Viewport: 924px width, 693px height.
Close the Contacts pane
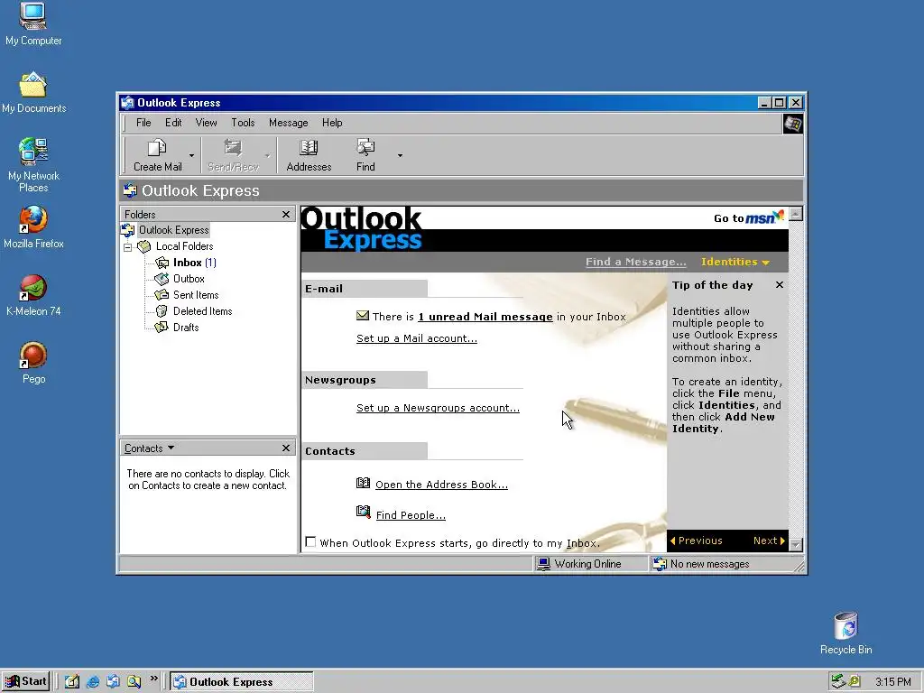(x=286, y=448)
